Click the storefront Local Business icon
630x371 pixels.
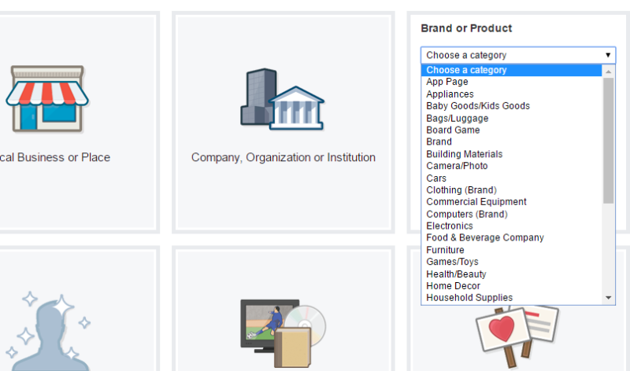pos(47,99)
